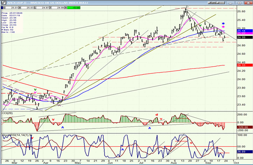Image resolution: width=253 pixels, height=165 pixels.
Task: Close the UUP chart window
Action: tap(249, 3)
